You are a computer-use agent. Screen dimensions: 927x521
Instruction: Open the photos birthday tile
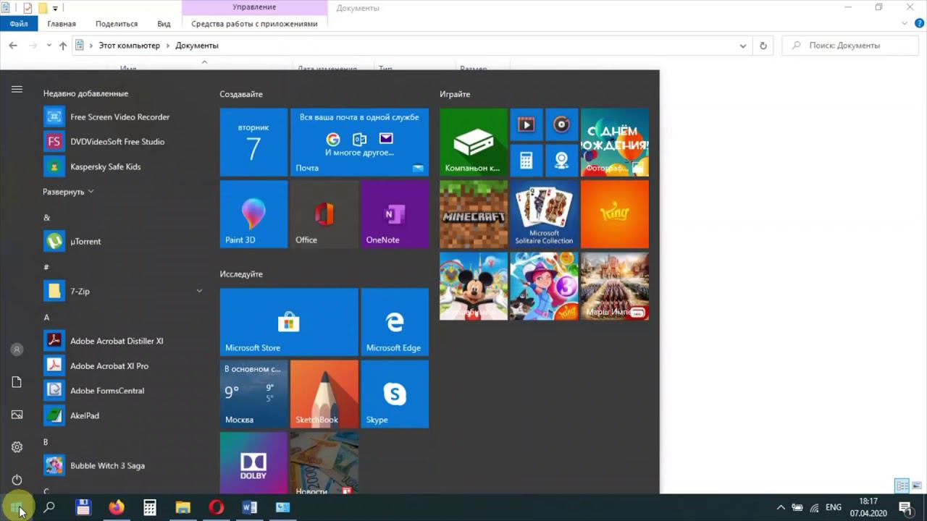(x=615, y=143)
